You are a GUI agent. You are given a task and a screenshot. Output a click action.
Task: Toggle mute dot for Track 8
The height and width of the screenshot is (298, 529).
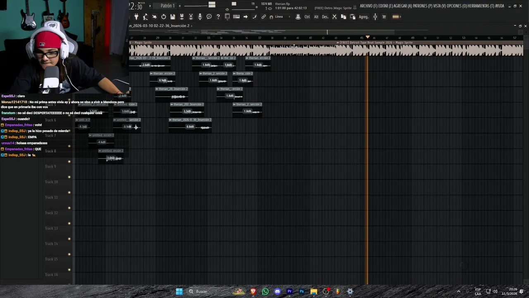[x=69, y=161]
